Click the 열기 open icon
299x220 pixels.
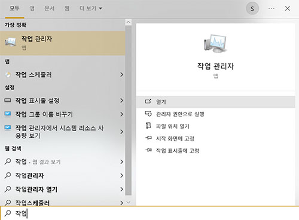(x=148, y=101)
